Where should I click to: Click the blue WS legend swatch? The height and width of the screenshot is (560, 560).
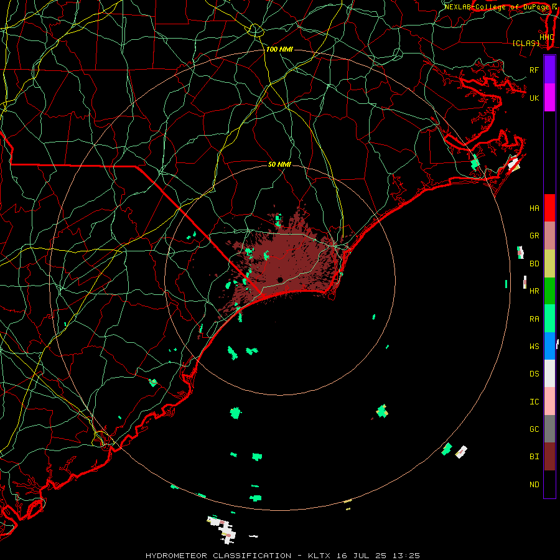click(549, 346)
